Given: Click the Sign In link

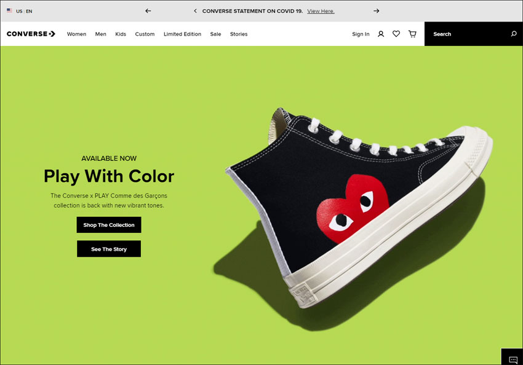Looking at the screenshot, I should coord(361,34).
